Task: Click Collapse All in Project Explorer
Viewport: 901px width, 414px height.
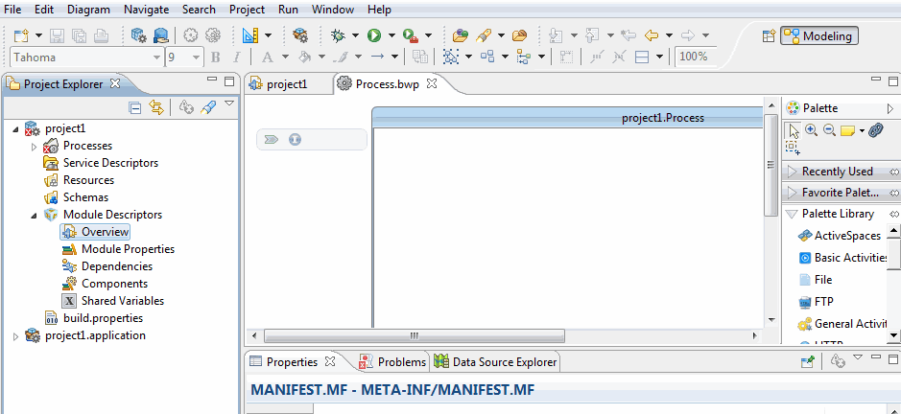Action: (135, 107)
